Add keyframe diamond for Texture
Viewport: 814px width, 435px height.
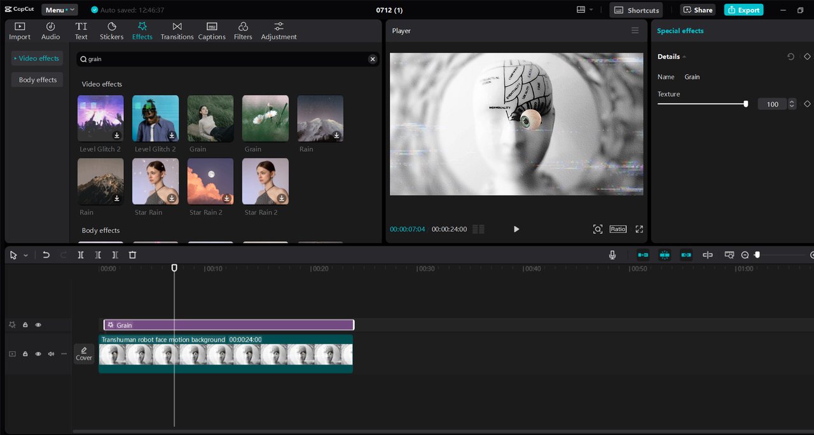click(807, 104)
